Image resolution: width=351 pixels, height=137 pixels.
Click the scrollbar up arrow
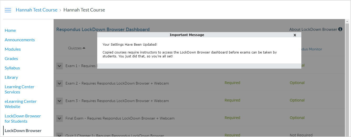pos(347,21)
